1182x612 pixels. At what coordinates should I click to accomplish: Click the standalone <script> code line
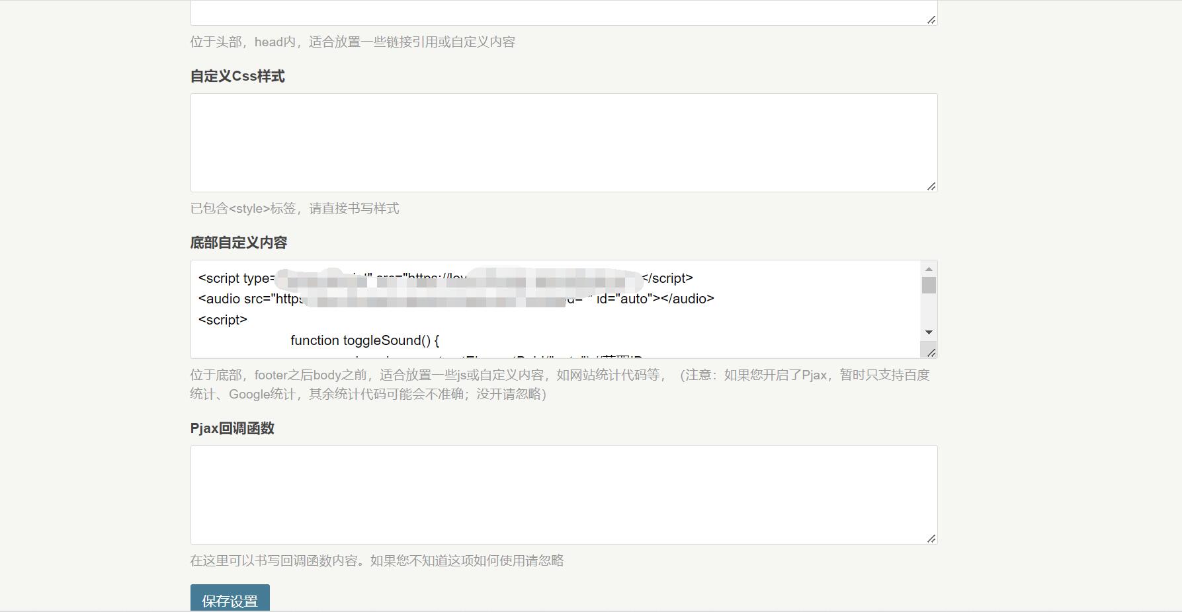223,320
